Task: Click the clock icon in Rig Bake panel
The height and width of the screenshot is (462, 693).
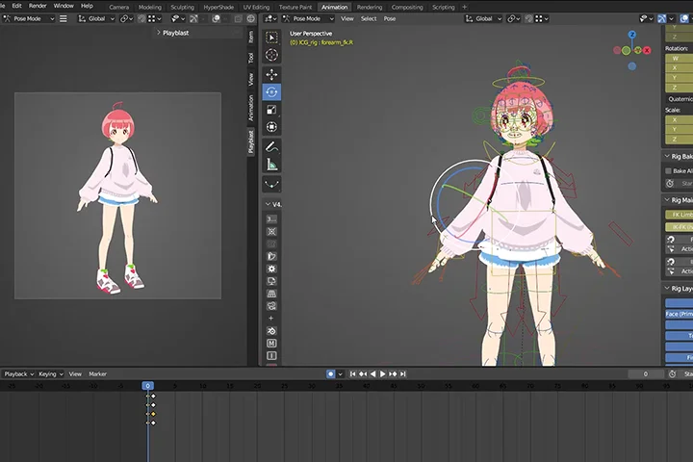Action: (670, 183)
